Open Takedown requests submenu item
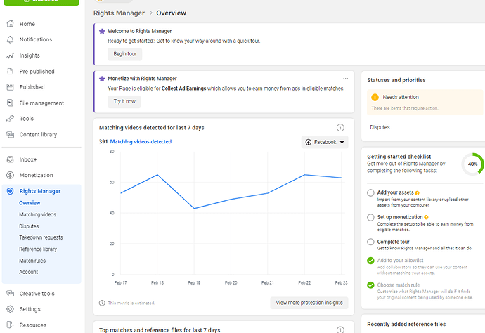This screenshot has width=485, height=333. [x=41, y=237]
